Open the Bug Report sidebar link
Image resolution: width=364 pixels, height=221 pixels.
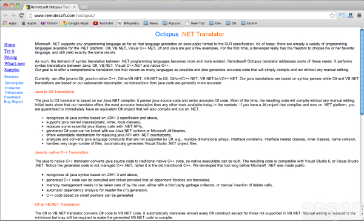[13, 102]
